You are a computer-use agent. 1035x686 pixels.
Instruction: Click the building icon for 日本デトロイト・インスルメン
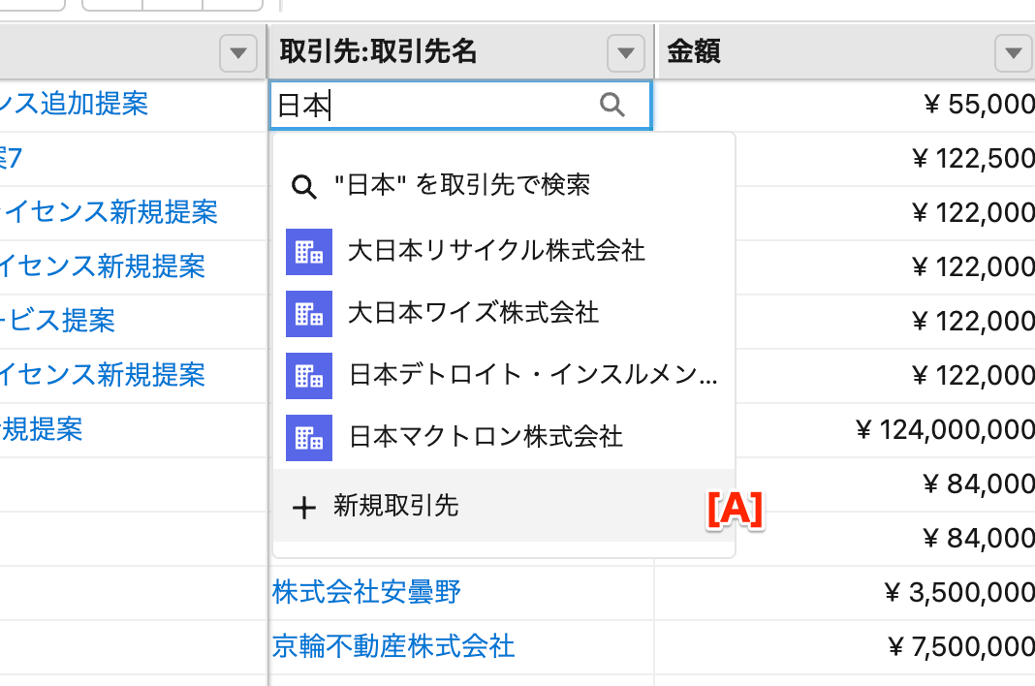[x=309, y=376]
